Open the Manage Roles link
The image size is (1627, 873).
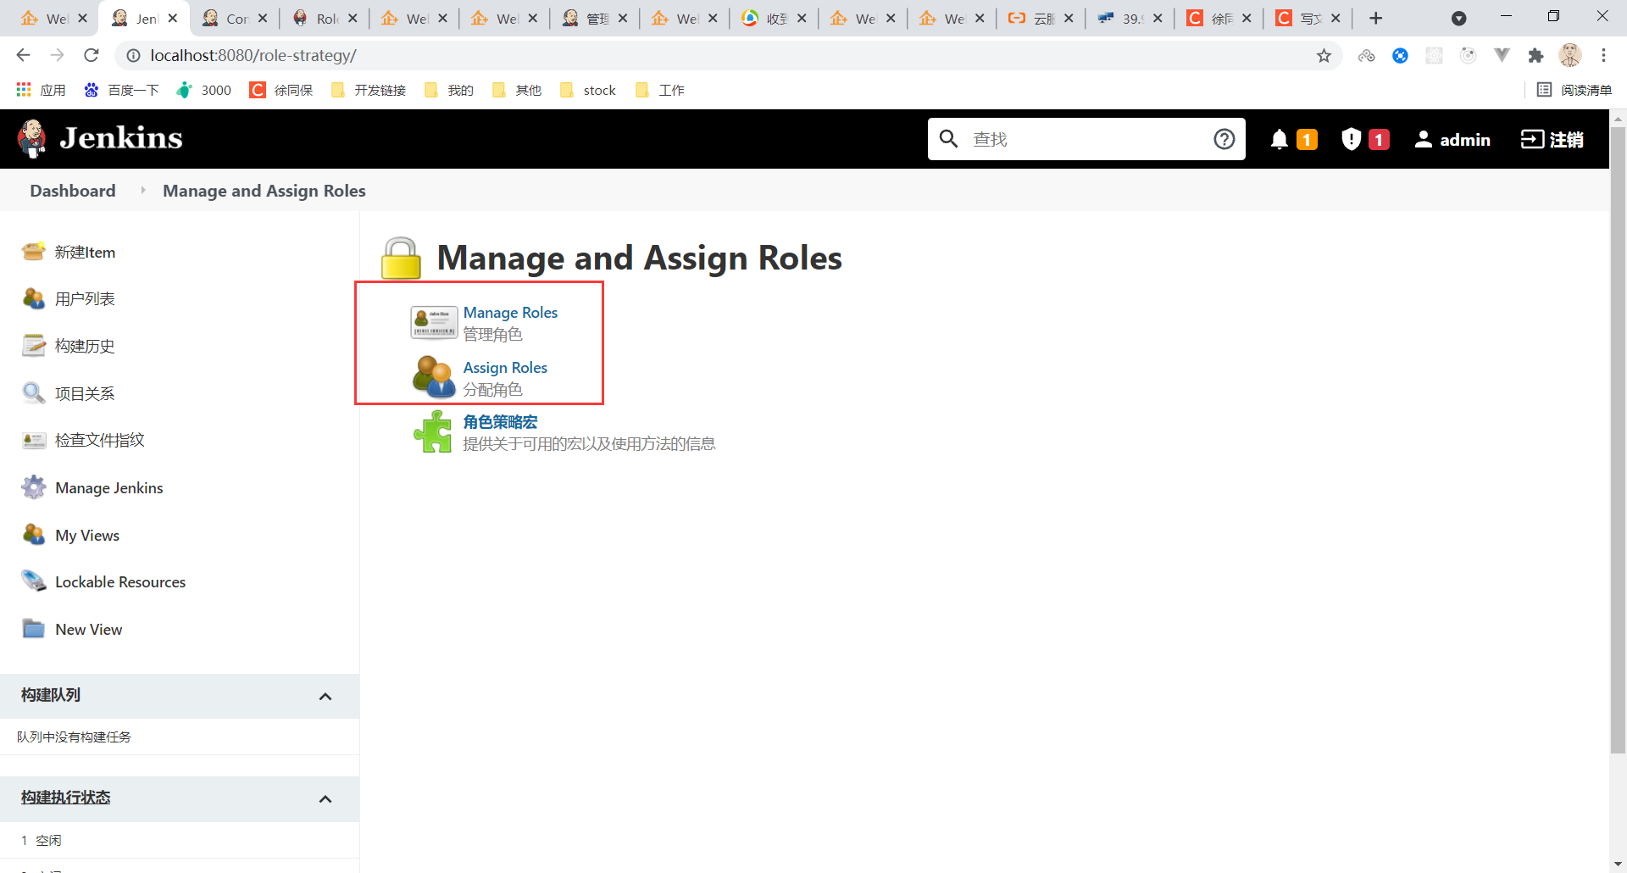[510, 312]
